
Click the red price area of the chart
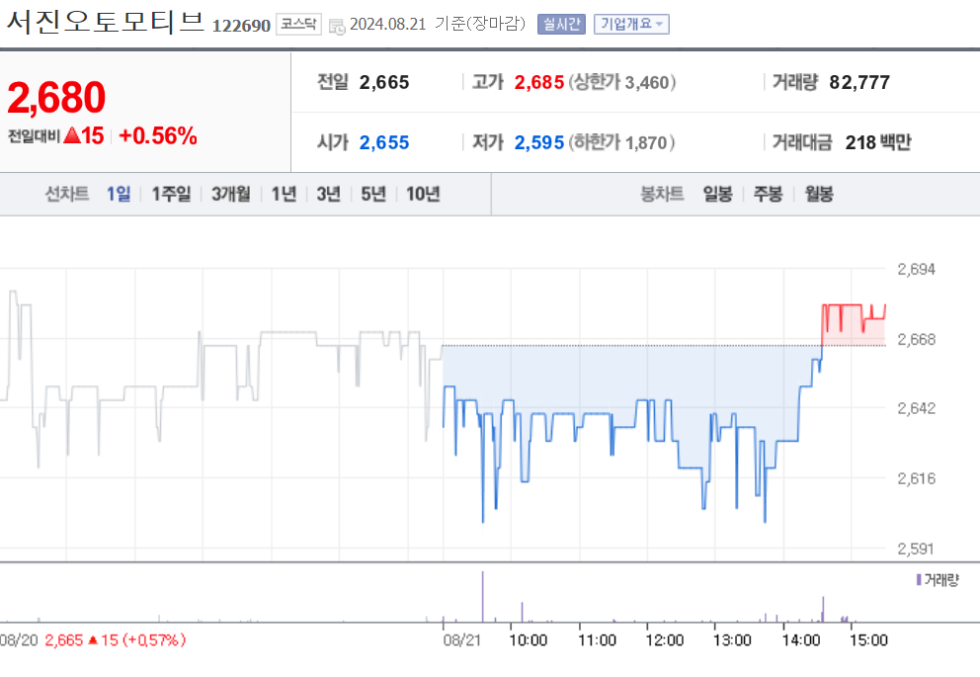coord(854,325)
